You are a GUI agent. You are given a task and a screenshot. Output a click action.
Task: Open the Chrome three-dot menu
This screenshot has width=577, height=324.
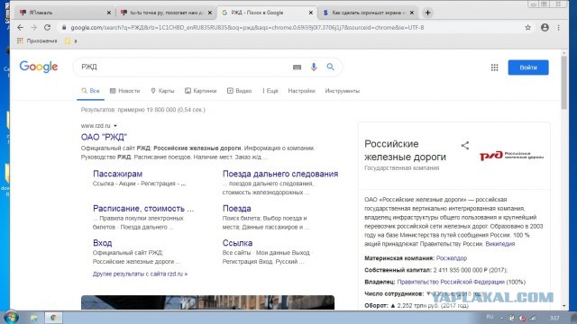(559, 28)
